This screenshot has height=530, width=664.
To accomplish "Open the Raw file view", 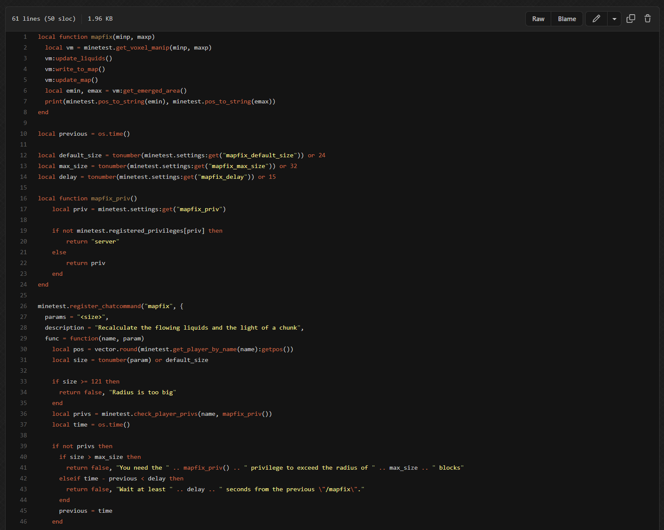I will [x=538, y=19].
